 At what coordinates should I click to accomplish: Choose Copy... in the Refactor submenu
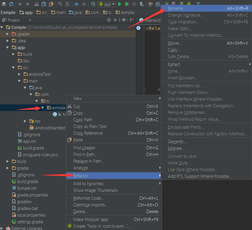point(206,50)
